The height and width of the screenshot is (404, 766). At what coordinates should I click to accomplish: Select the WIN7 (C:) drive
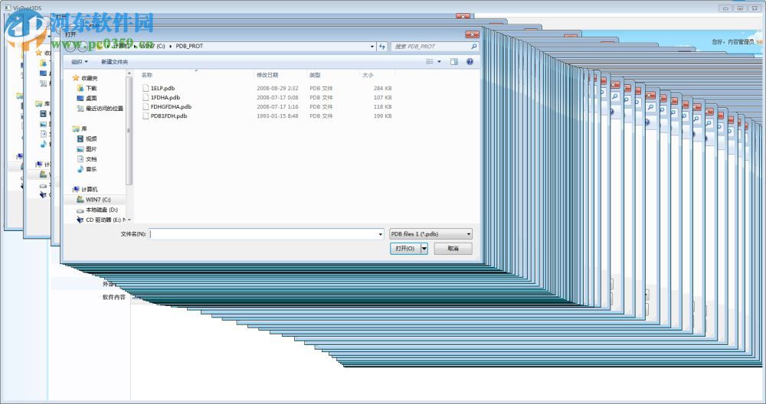tap(98, 200)
